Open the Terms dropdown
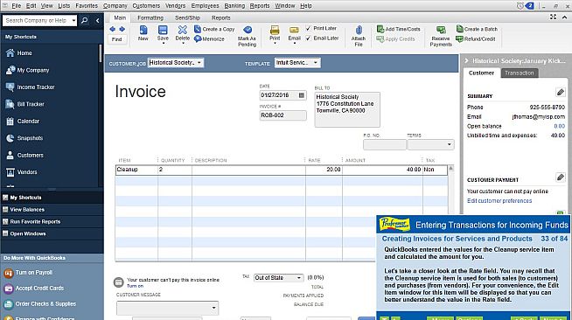The width and height of the screenshot is (572, 320). (449, 144)
